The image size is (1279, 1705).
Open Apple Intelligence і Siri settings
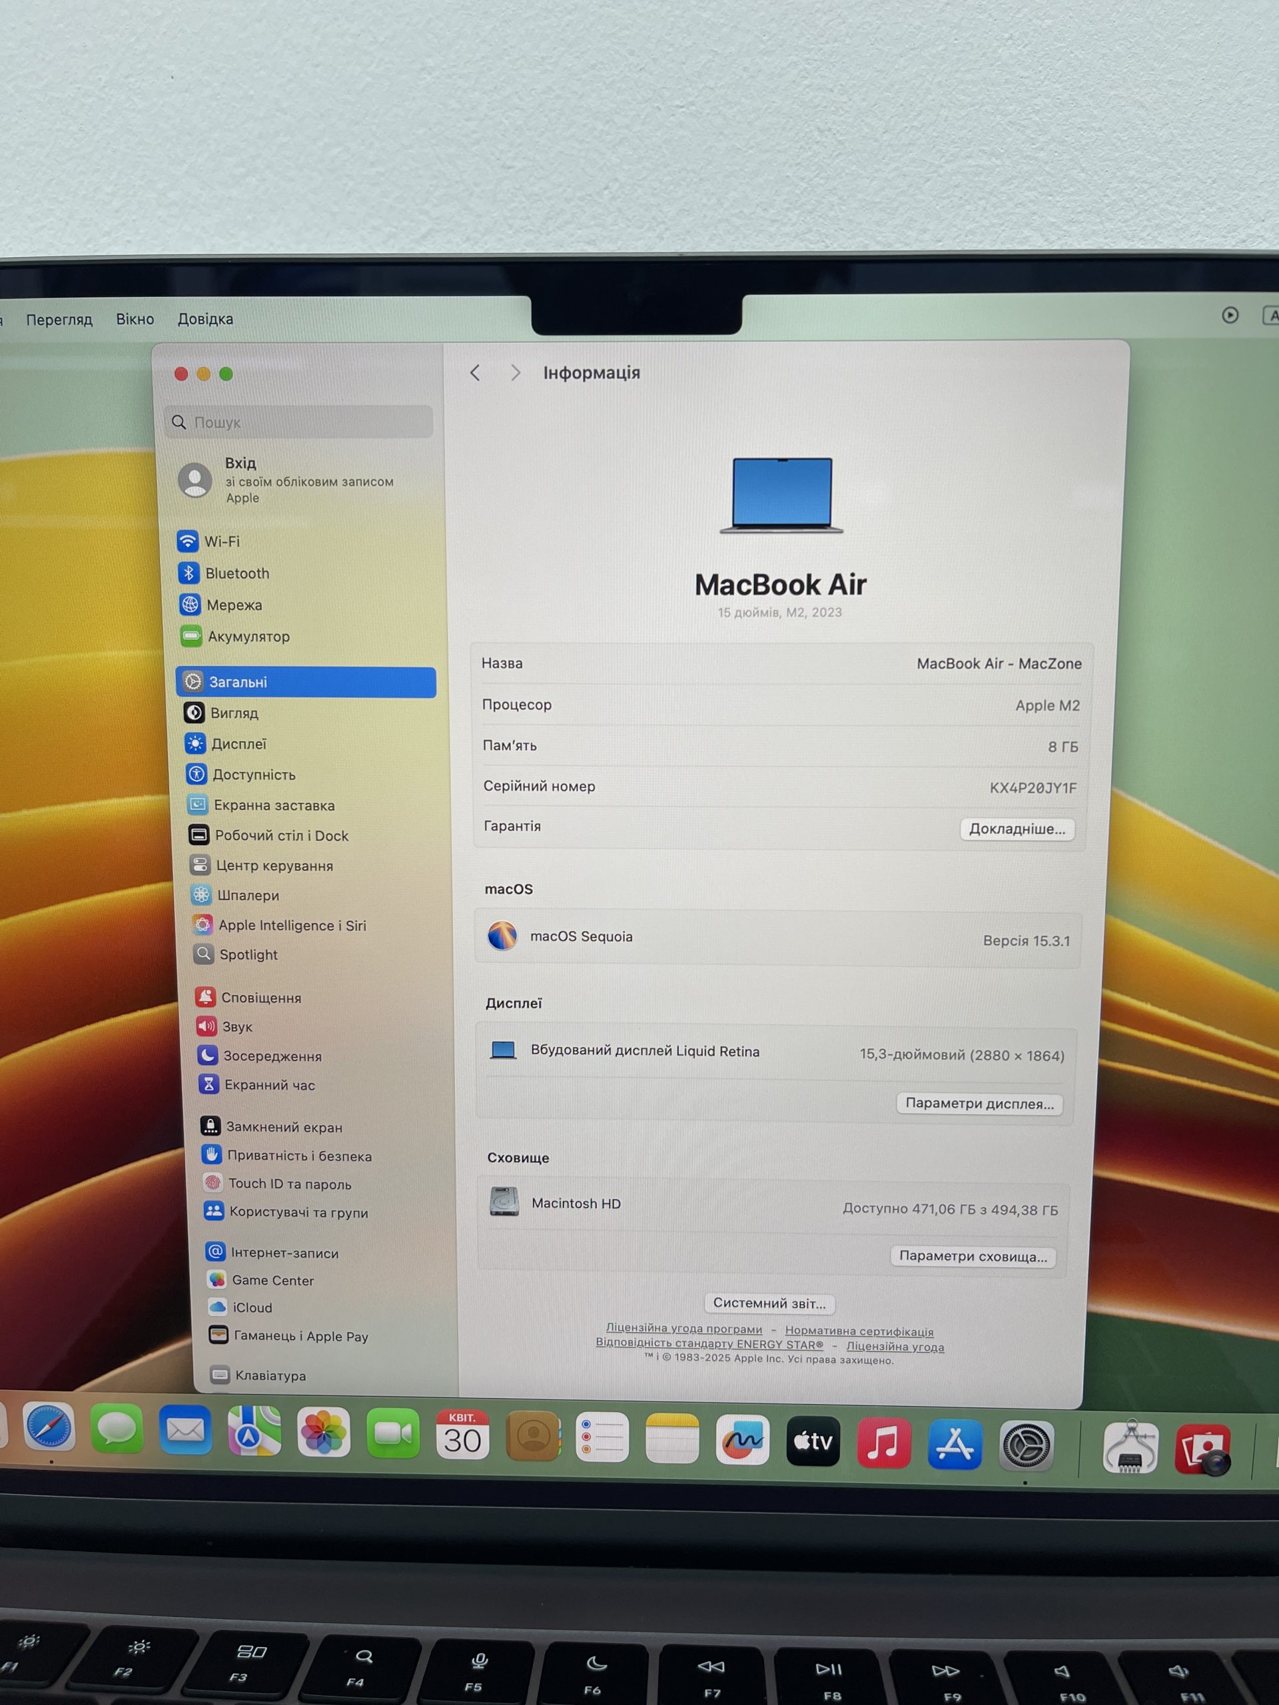click(x=280, y=925)
